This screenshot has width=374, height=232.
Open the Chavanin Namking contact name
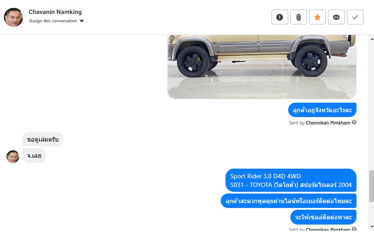(x=55, y=12)
